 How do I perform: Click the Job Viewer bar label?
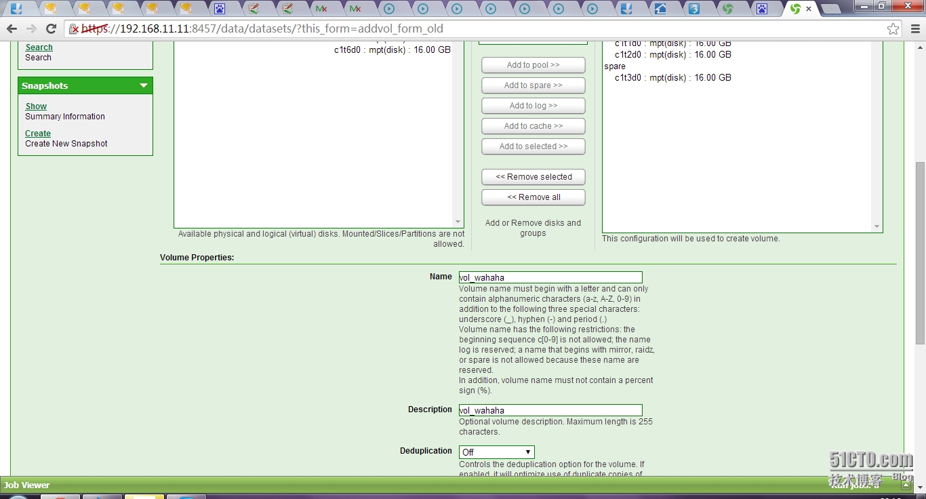tap(27, 485)
